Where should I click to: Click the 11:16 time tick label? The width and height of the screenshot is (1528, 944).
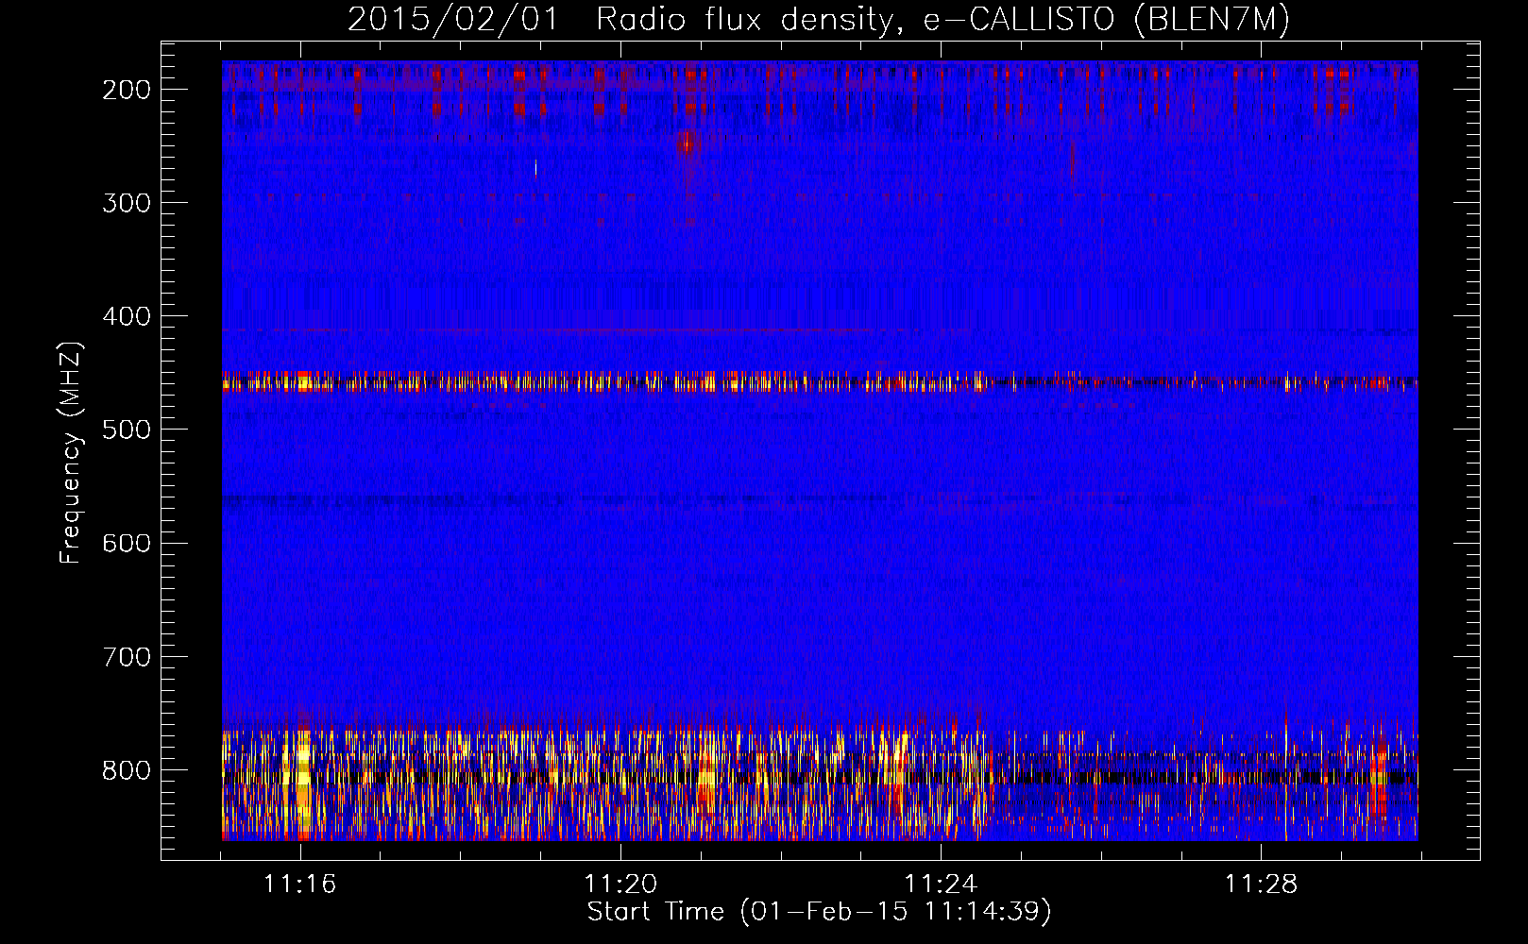pyautogui.click(x=299, y=885)
